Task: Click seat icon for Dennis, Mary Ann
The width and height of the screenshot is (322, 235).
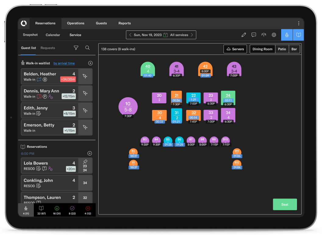Action: (85, 93)
